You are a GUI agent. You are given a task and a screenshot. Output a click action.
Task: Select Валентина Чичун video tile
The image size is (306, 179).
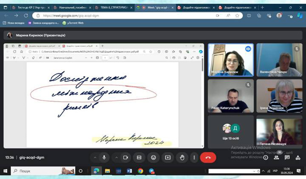[x=279, y=60]
